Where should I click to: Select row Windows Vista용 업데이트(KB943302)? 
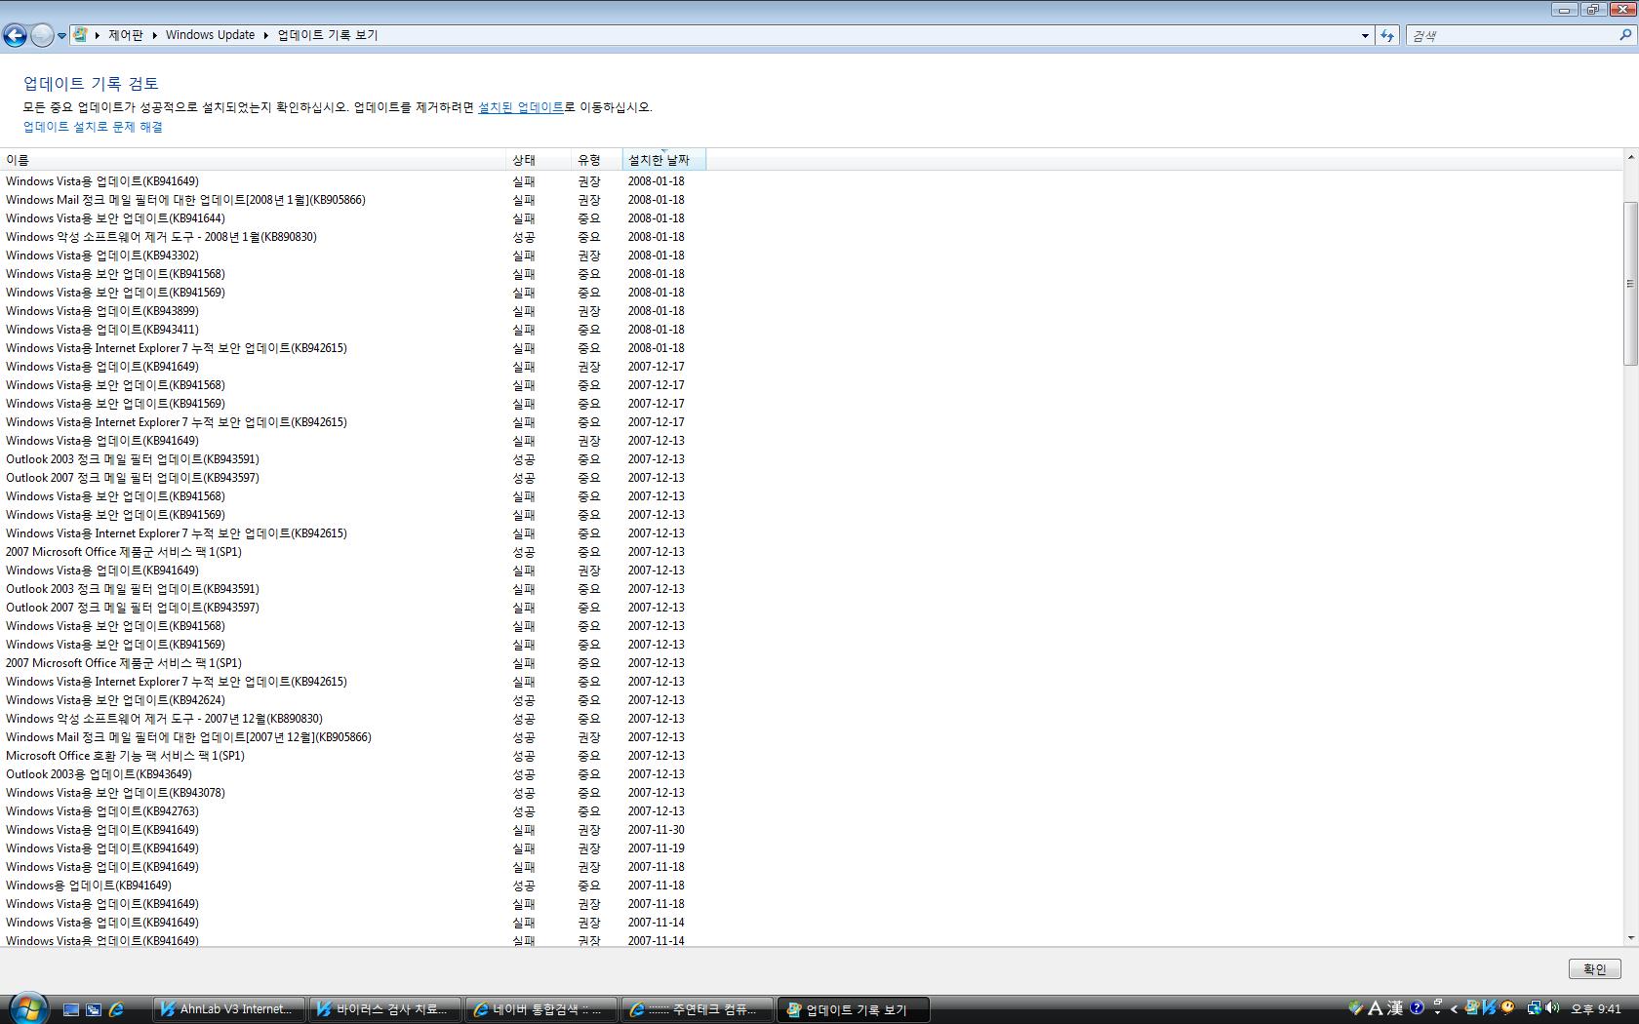coord(354,256)
